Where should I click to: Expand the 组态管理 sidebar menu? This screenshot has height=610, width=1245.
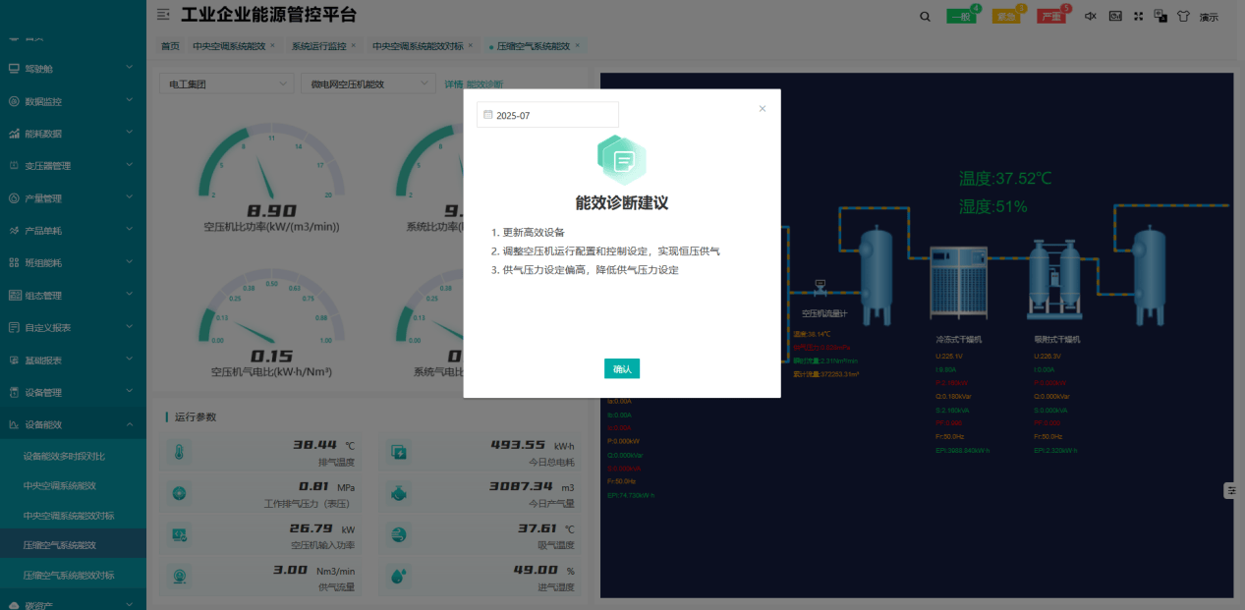[x=73, y=296]
